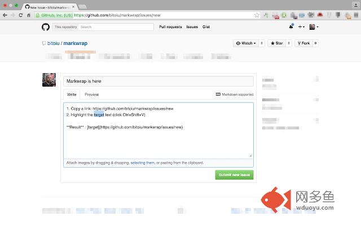
Task: Click the repository book icon beside bitoiu
Action: tap(44, 43)
